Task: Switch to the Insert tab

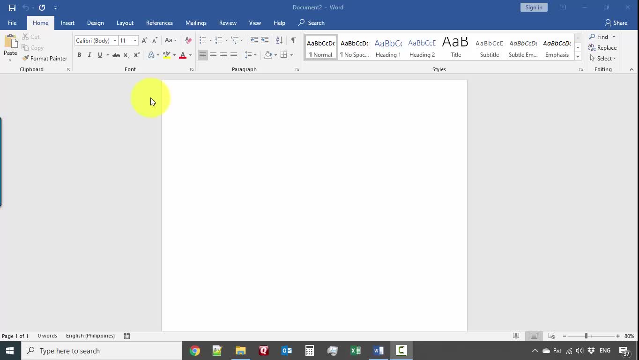Action: click(x=67, y=22)
